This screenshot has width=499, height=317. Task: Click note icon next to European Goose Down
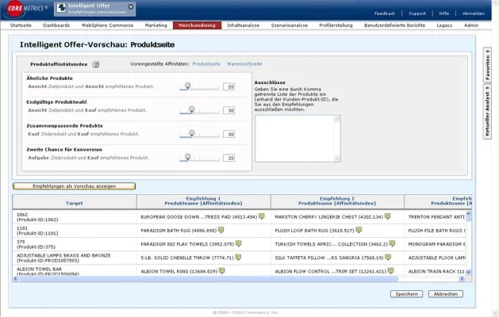[263, 216]
